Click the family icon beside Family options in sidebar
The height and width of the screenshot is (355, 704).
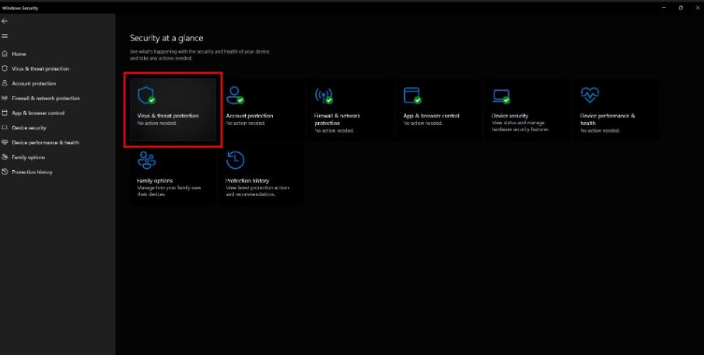pos(5,158)
